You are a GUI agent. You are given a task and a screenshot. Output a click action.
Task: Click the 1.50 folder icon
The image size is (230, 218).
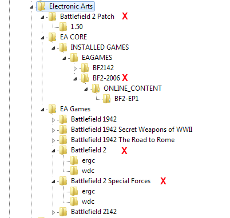[64, 27]
